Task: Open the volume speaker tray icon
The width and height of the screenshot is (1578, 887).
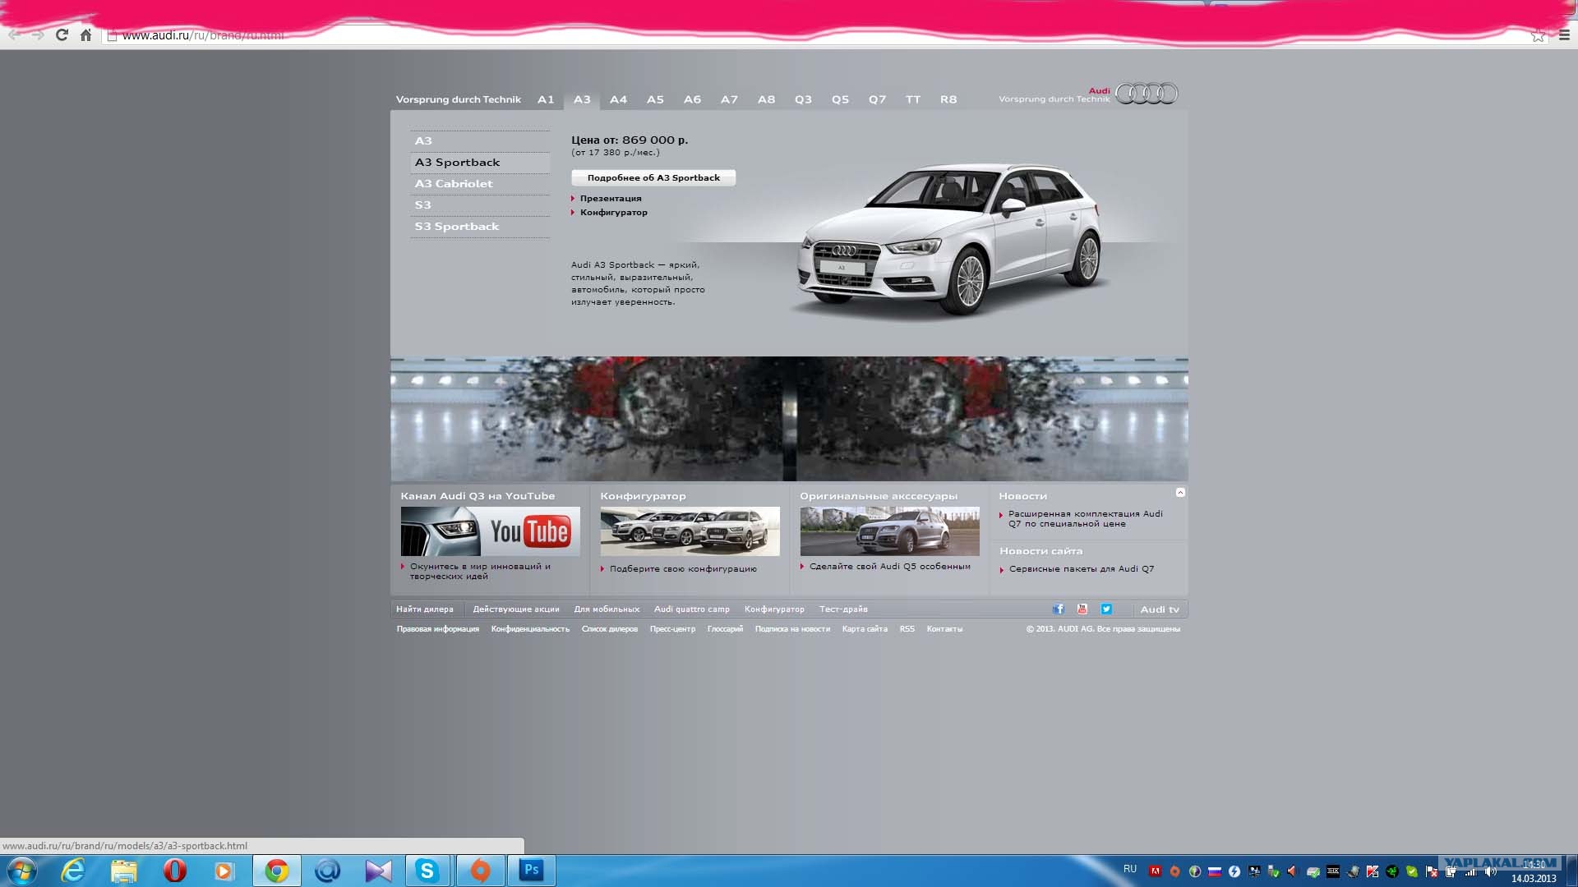Action: tap(1490, 871)
